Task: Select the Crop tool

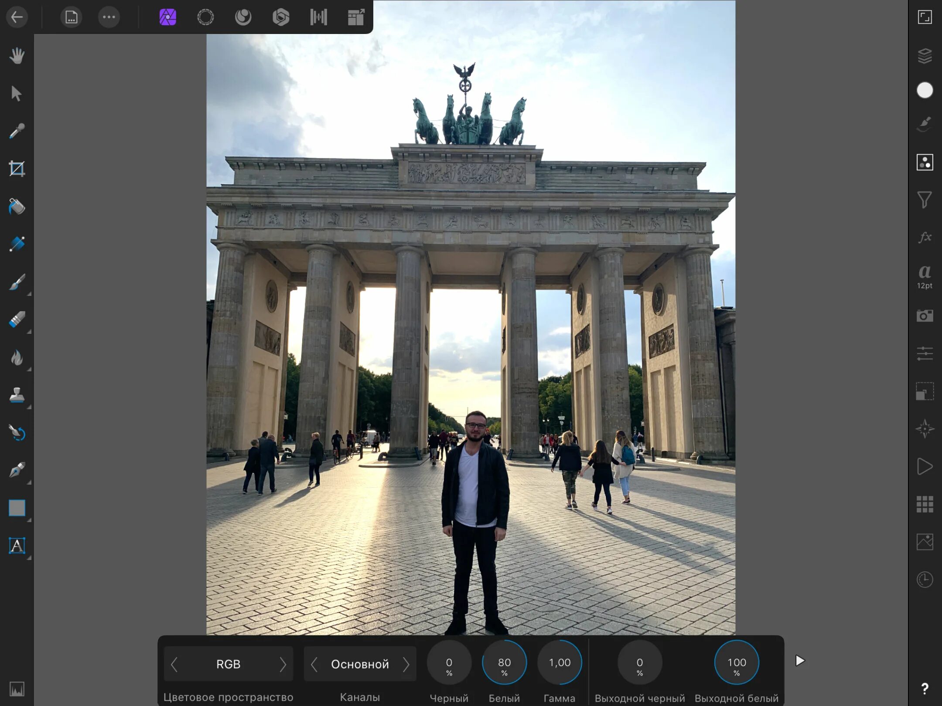Action: [x=17, y=169]
